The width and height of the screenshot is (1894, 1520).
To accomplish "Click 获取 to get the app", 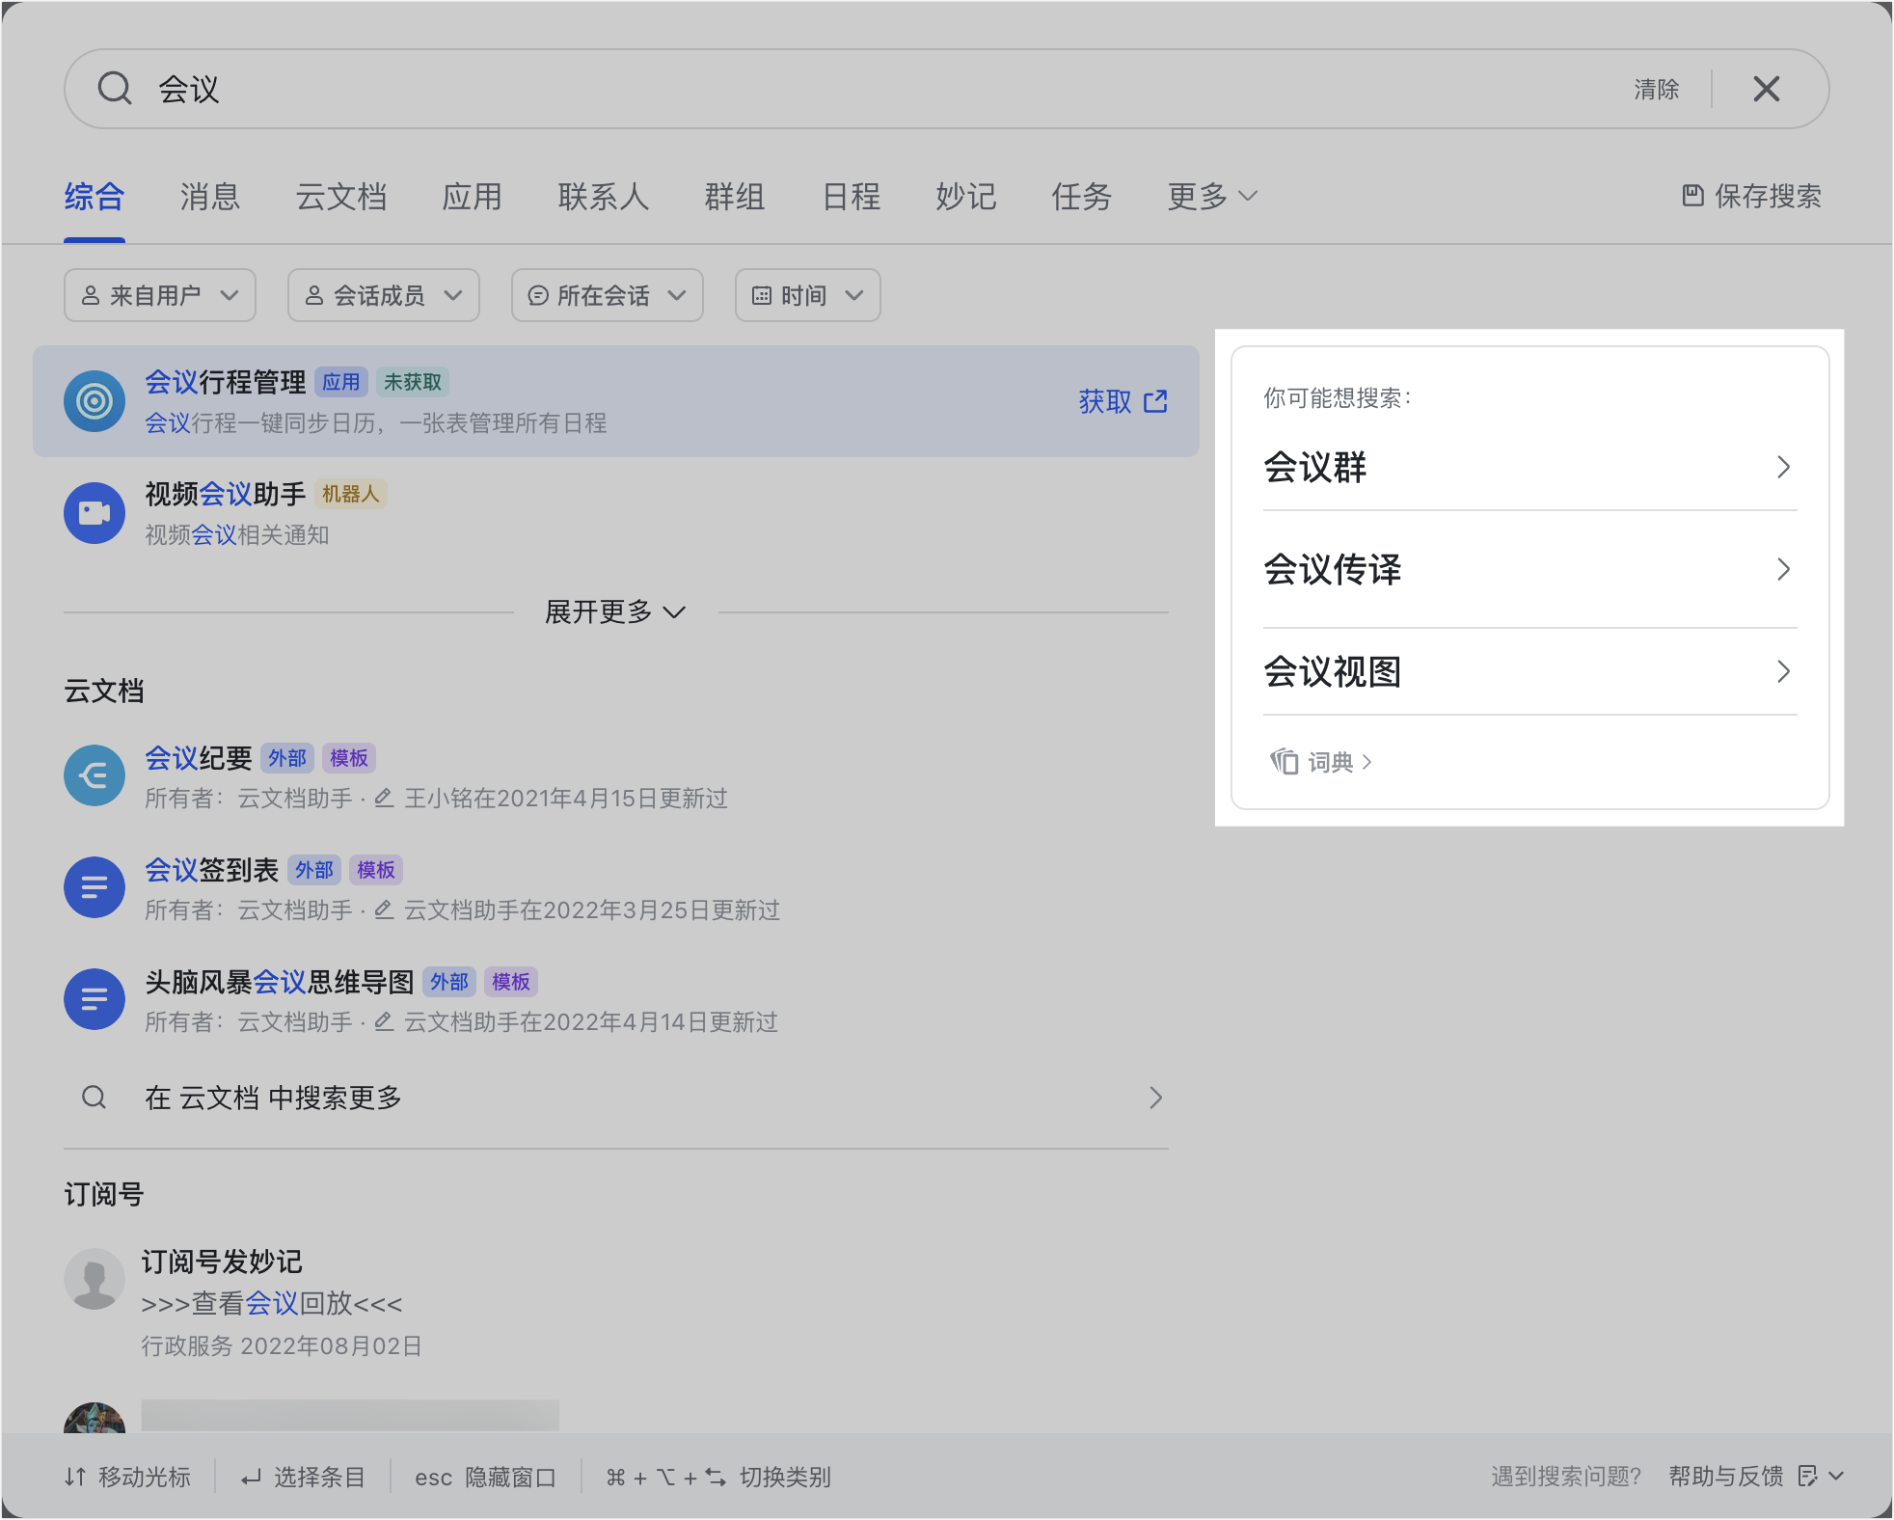I will pos(1105,401).
